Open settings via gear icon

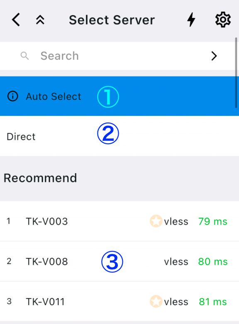223,20
